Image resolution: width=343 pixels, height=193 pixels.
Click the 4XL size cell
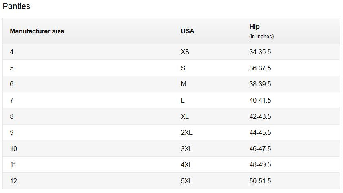(x=187, y=164)
